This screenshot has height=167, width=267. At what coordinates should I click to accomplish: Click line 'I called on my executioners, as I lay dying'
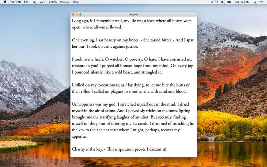coord(131,85)
